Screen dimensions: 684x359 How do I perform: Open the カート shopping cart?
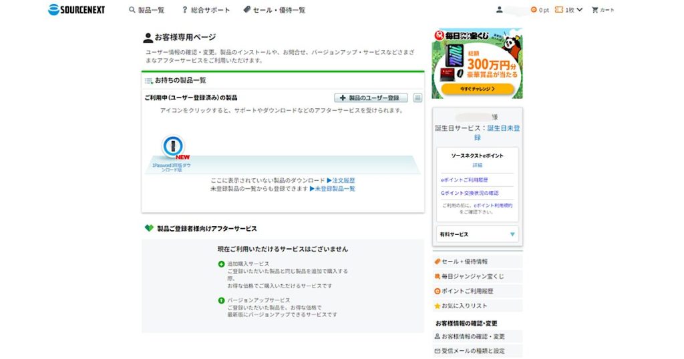coord(603,10)
